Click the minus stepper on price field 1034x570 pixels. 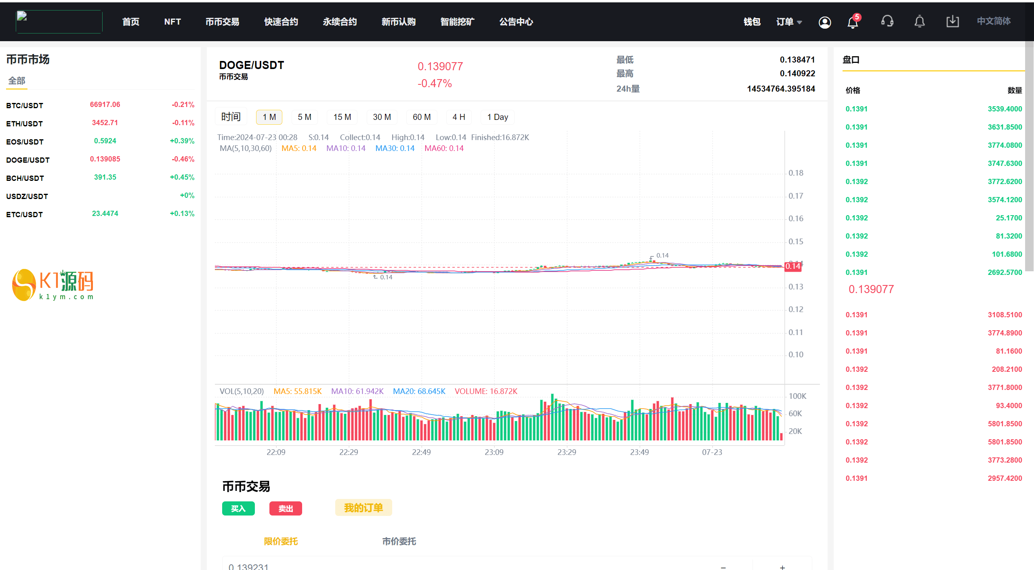point(723,566)
